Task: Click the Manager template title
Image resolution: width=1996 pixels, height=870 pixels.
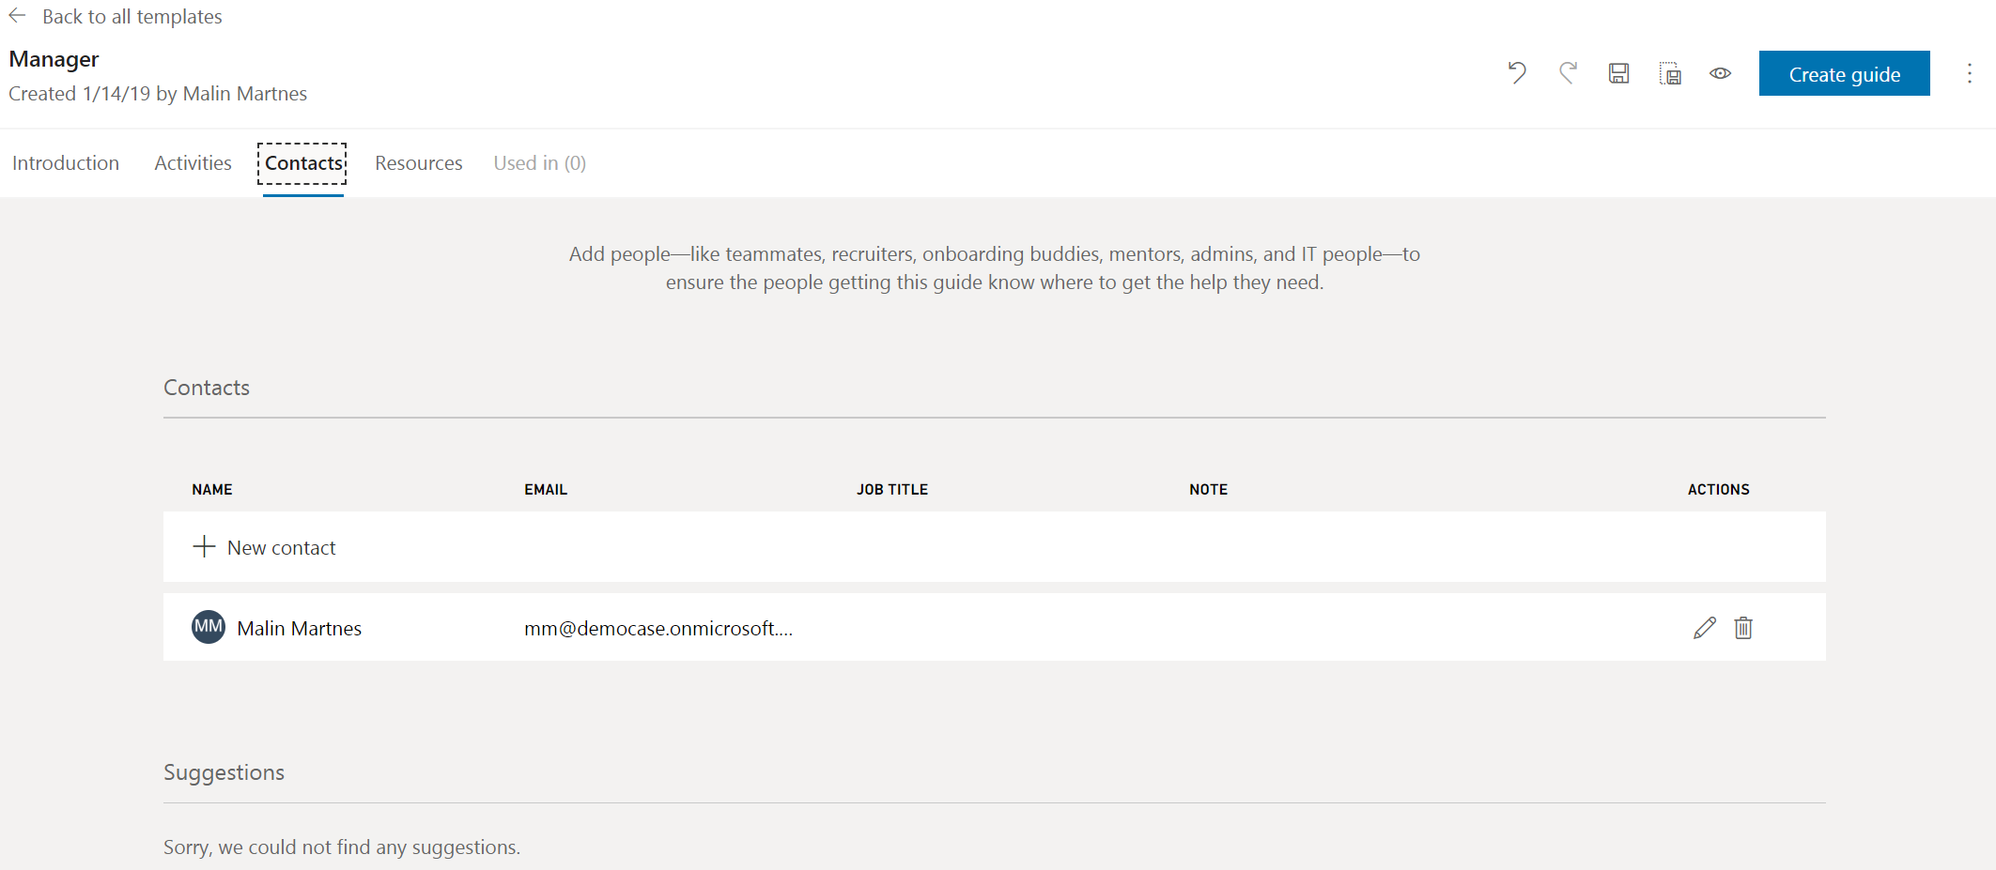Action: (54, 59)
